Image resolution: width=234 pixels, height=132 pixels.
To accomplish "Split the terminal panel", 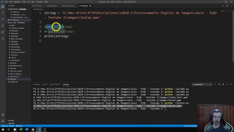I will pos(219,84).
